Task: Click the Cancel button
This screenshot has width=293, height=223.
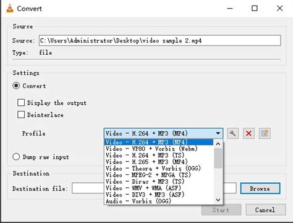Action: (x=265, y=209)
